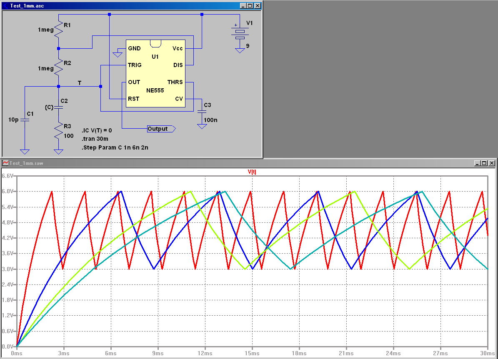Viewport: 498px width, 359px height.
Task: Click the '27ms' time axis label
Action: 440,353
